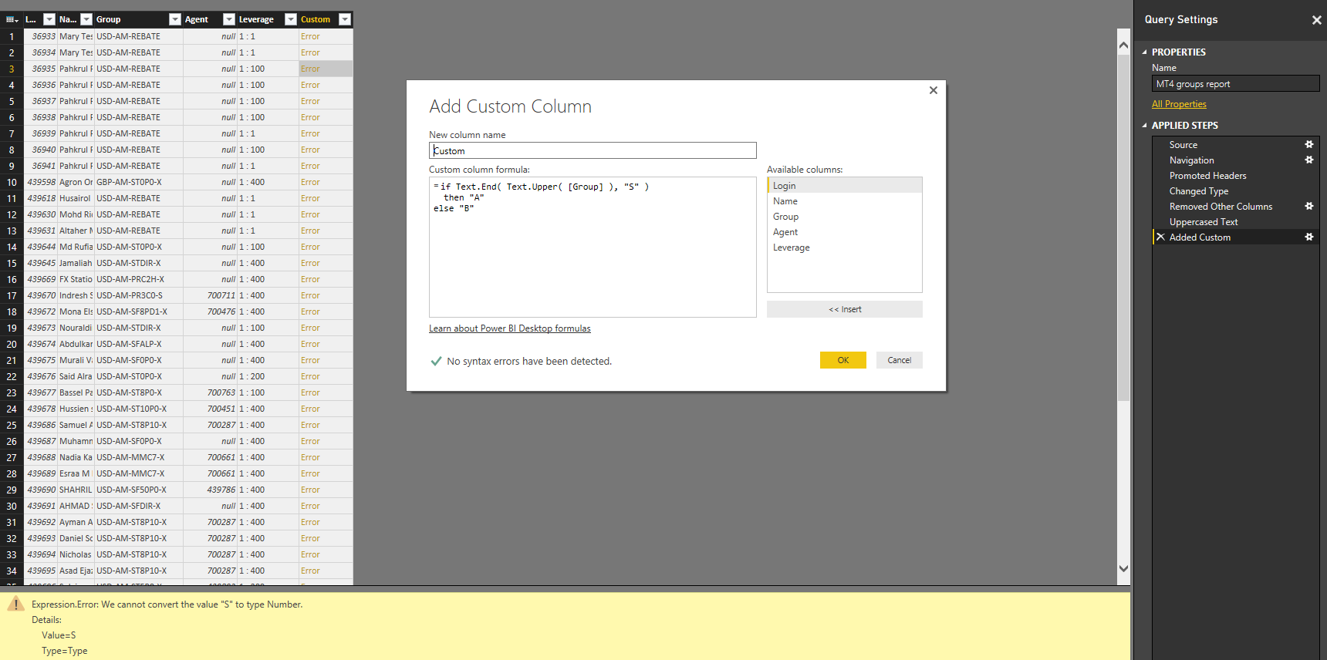
Task: Open the Custom column filter dropdown
Action: tap(345, 19)
